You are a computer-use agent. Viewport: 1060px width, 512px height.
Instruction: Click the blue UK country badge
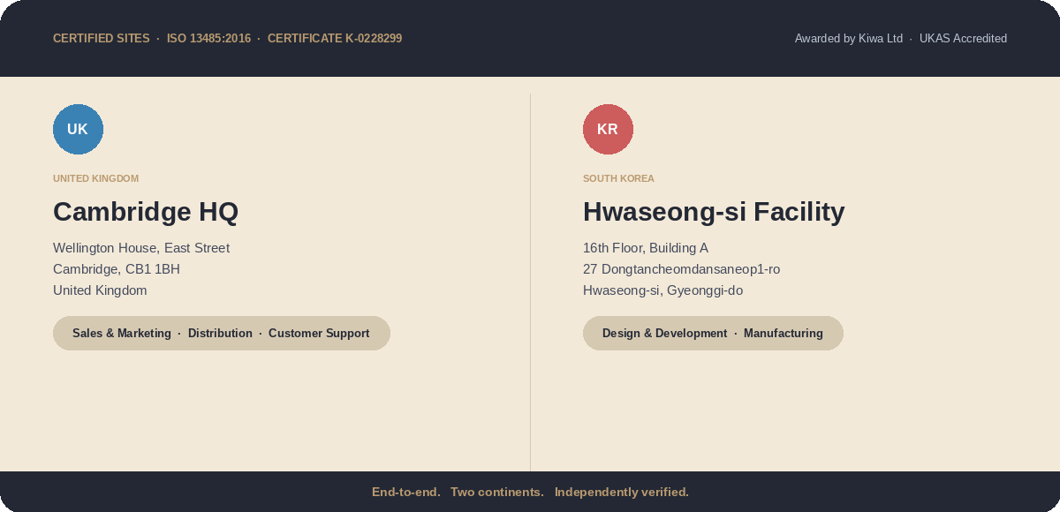(78, 129)
